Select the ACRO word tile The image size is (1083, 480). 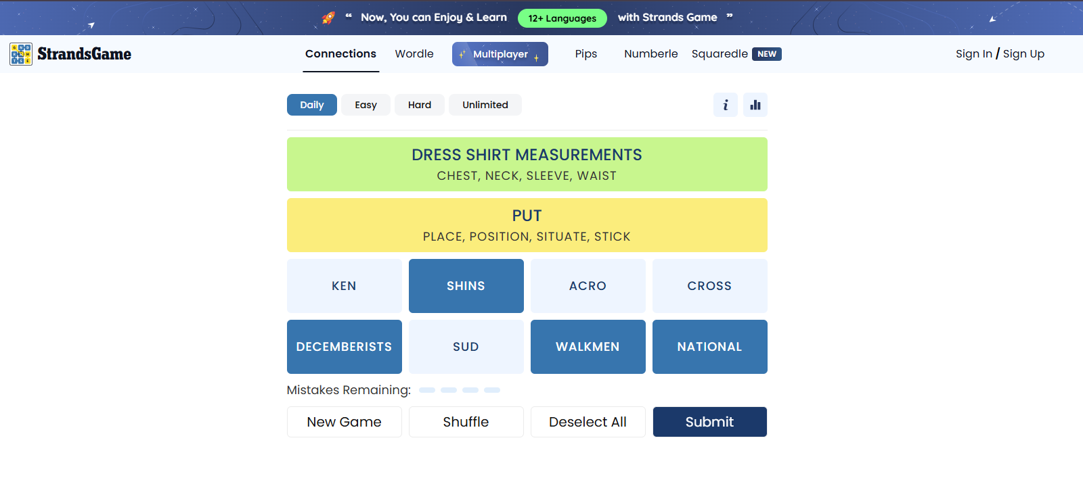click(588, 286)
